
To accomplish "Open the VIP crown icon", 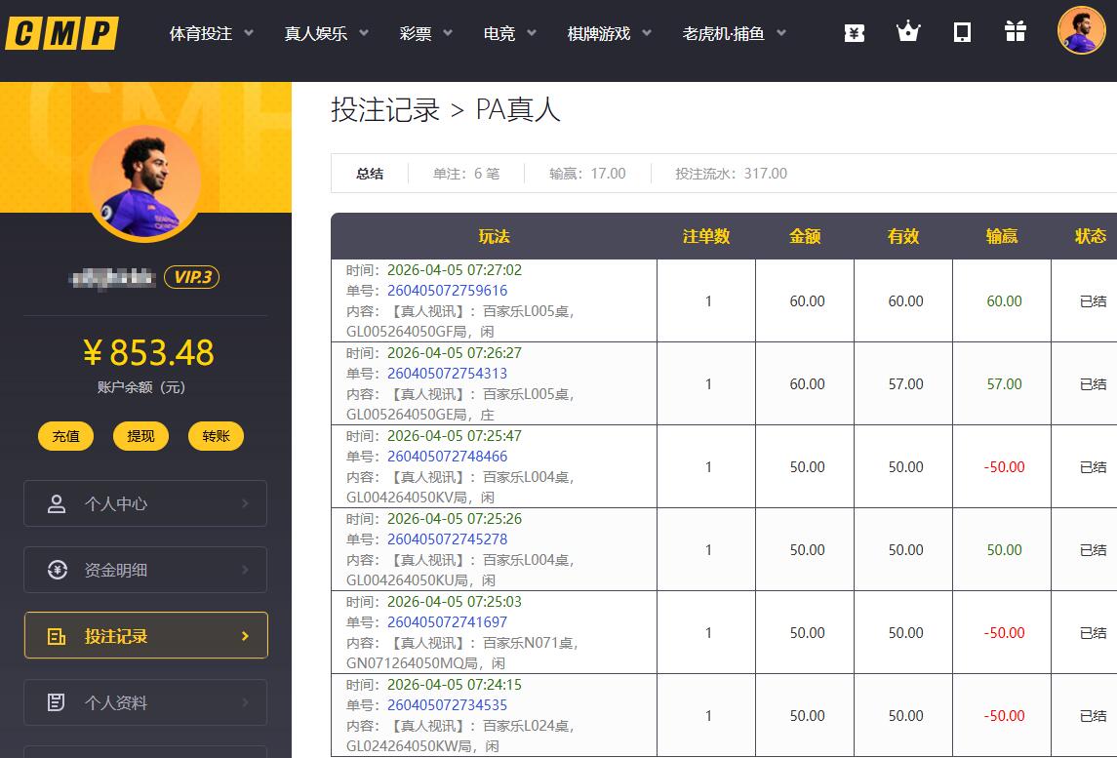I will click(908, 33).
